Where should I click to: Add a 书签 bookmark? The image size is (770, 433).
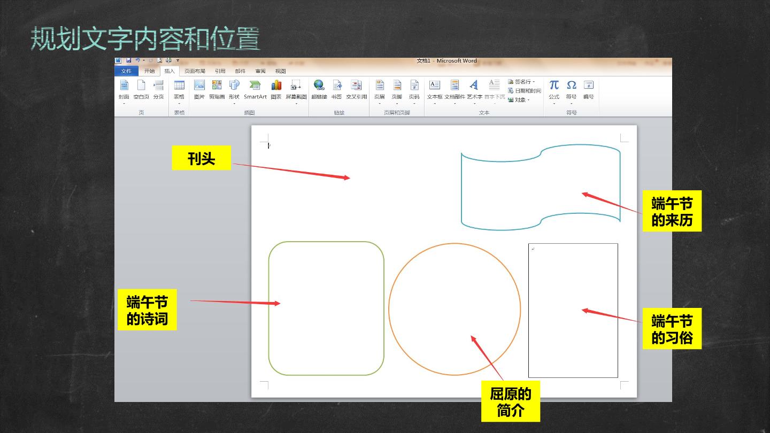[x=337, y=89]
